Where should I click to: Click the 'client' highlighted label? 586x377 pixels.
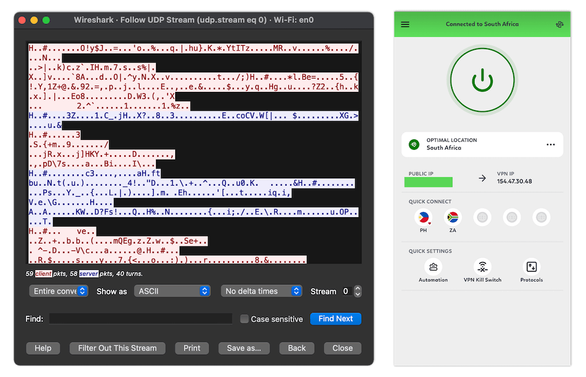click(x=43, y=273)
